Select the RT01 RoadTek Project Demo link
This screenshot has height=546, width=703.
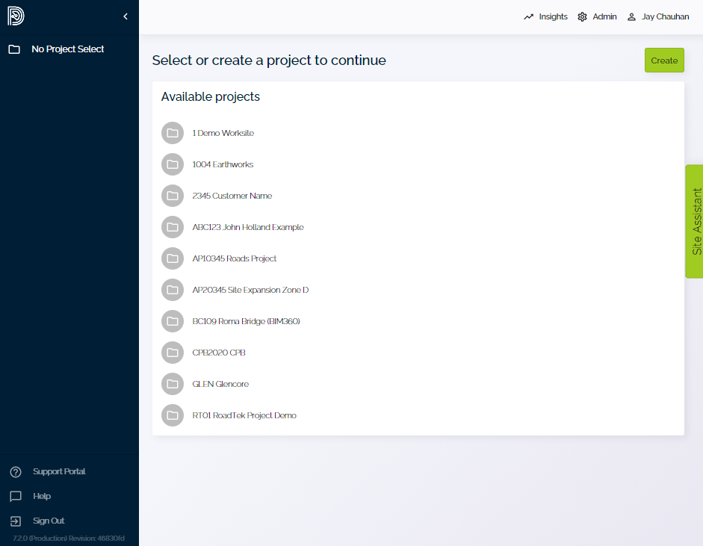click(x=244, y=415)
